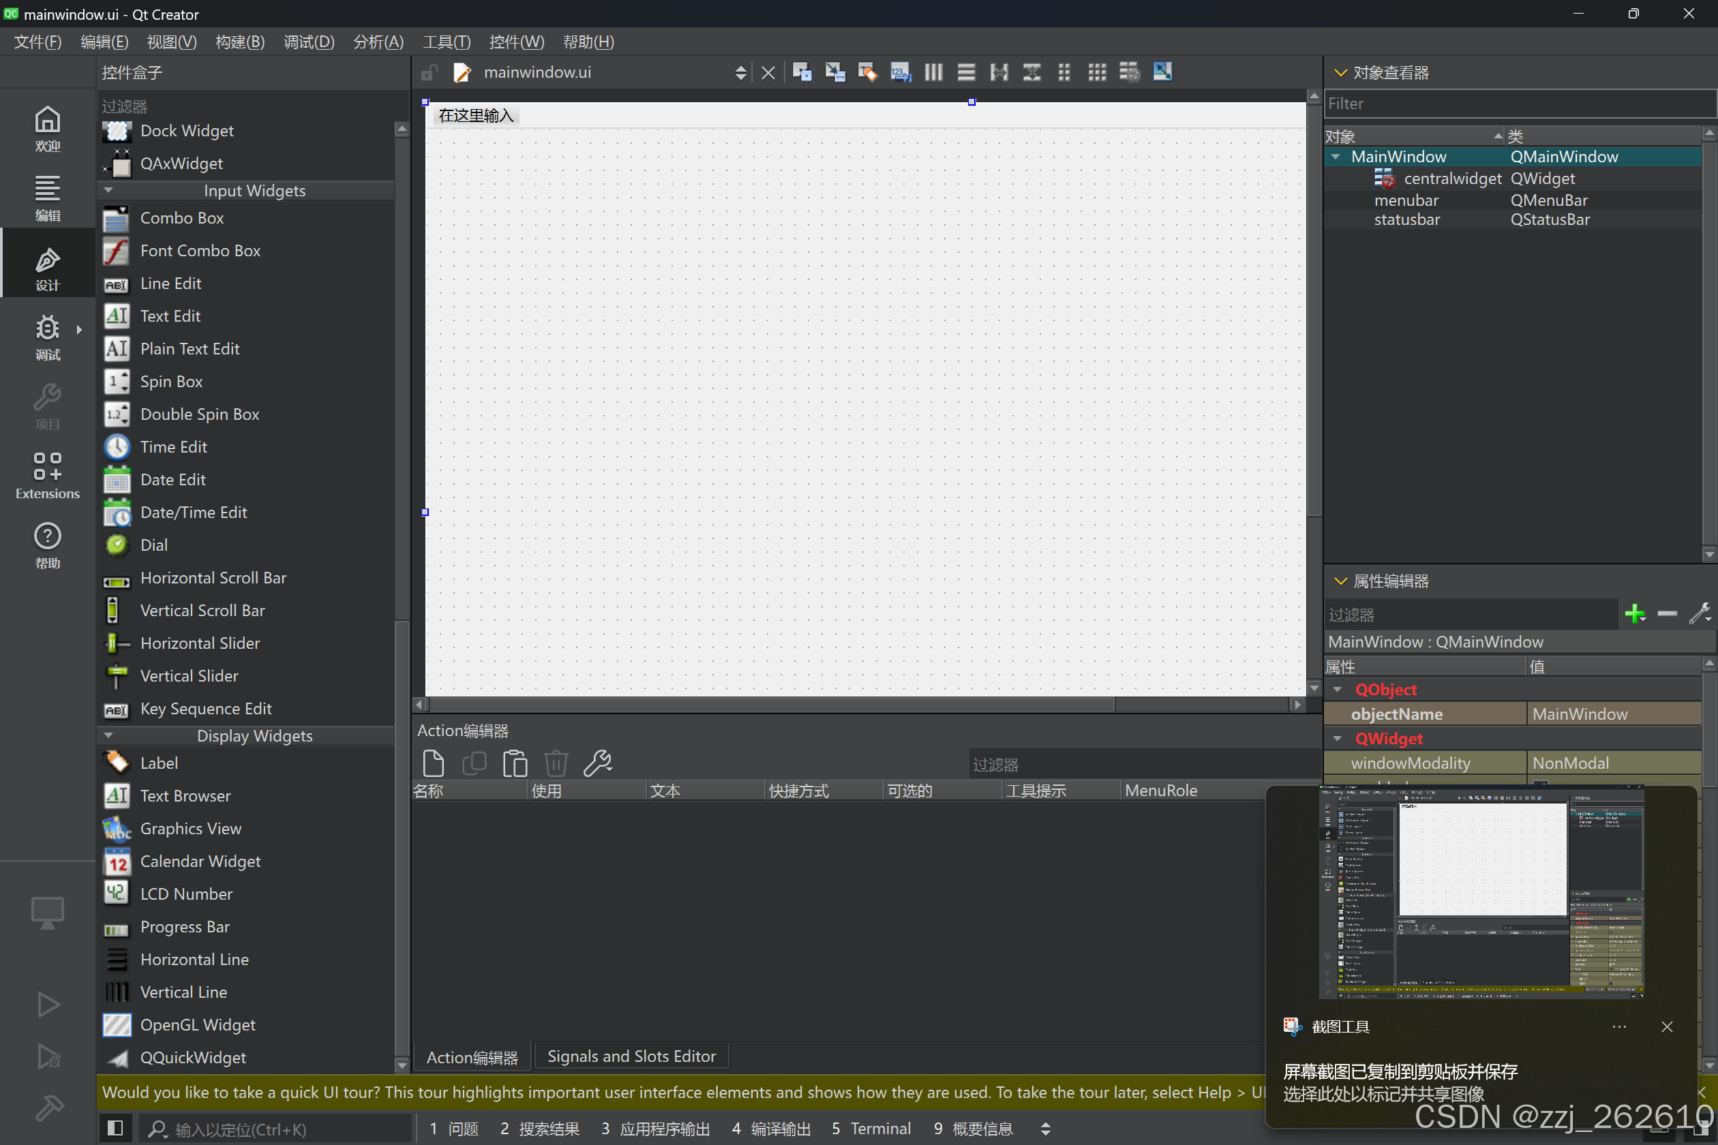The height and width of the screenshot is (1145, 1718).
Task: Click the Edit Tab Order icon
Action: point(900,72)
